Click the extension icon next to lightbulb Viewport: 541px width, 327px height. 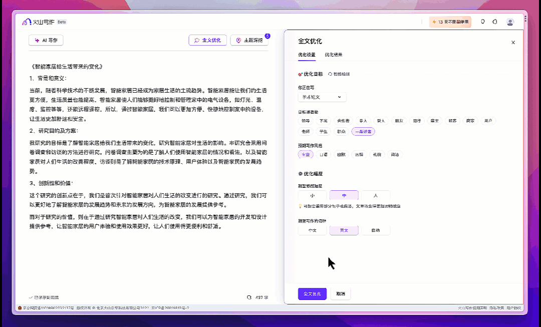coord(495,22)
